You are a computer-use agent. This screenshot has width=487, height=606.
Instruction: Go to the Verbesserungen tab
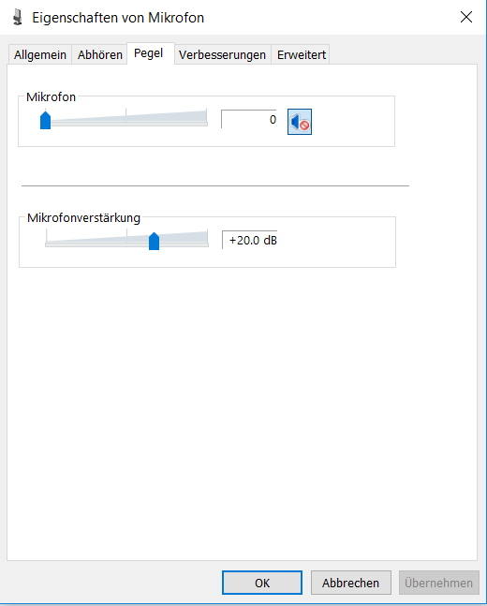click(223, 55)
